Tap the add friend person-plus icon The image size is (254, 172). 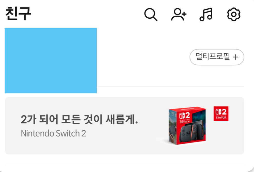(x=179, y=14)
